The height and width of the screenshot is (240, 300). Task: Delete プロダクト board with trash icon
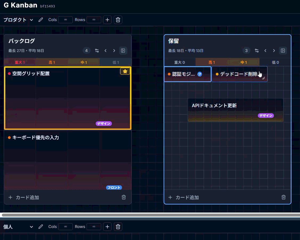(118, 20)
